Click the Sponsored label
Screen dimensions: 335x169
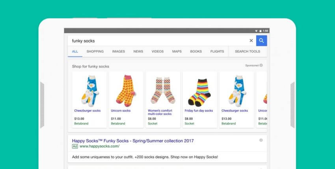(252, 65)
